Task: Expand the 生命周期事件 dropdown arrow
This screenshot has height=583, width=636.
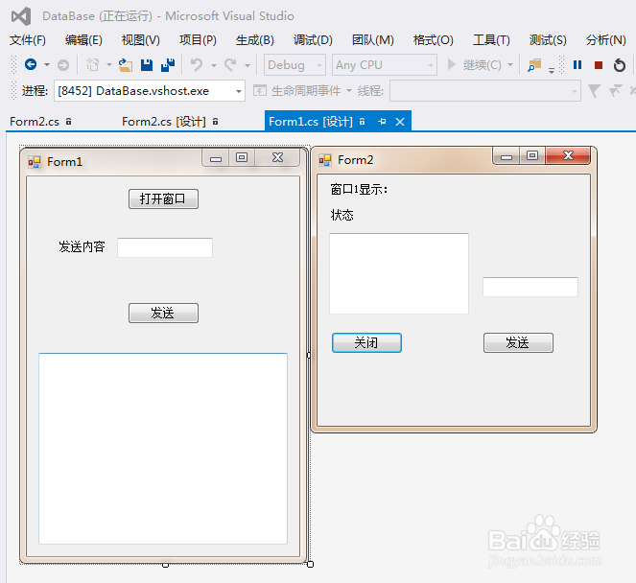Action: pyautogui.click(x=349, y=91)
